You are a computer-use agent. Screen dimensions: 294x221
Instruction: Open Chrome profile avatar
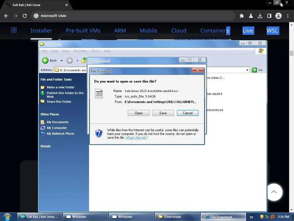278,16
